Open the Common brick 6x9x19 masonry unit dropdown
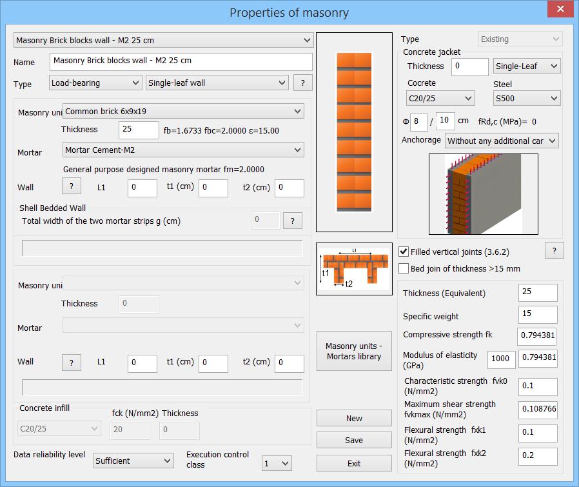 (183, 111)
